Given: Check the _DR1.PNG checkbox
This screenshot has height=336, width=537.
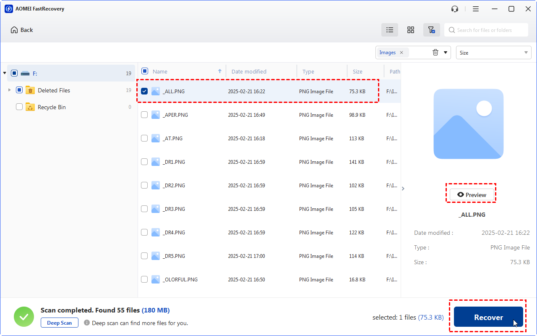Looking at the screenshot, I should pos(144,162).
